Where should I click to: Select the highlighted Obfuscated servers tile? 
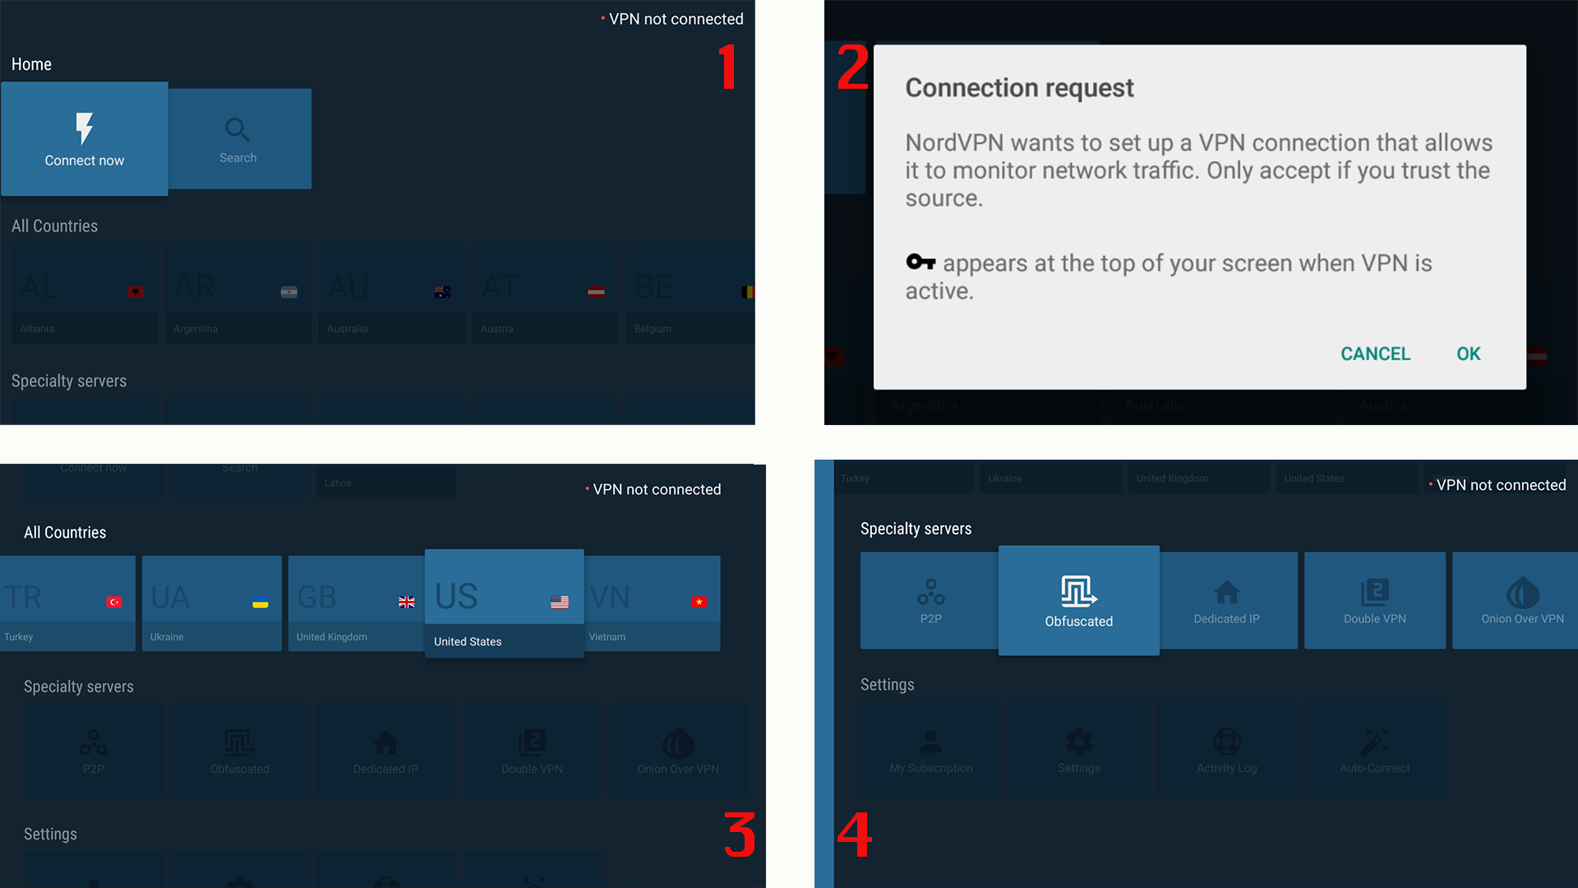coord(1079,600)
